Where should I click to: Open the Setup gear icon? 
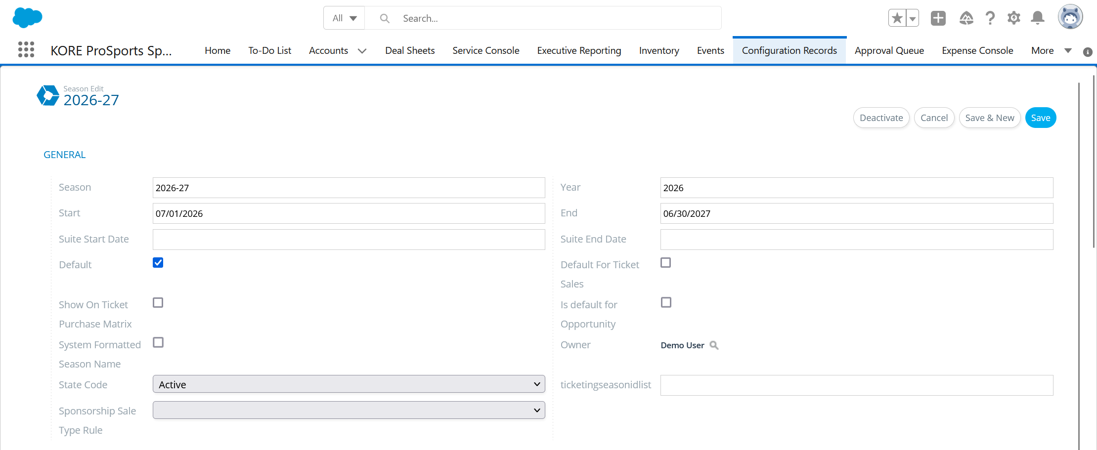coord(1014,18)
